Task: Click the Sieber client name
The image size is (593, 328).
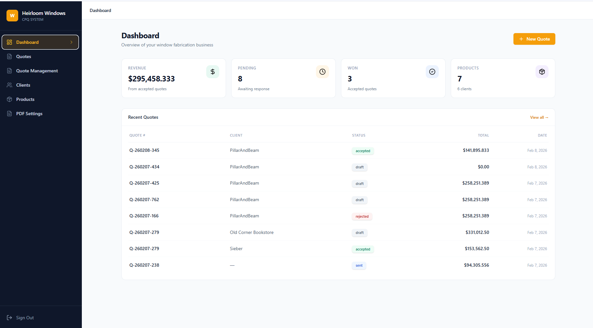Action: coord(236,249)
